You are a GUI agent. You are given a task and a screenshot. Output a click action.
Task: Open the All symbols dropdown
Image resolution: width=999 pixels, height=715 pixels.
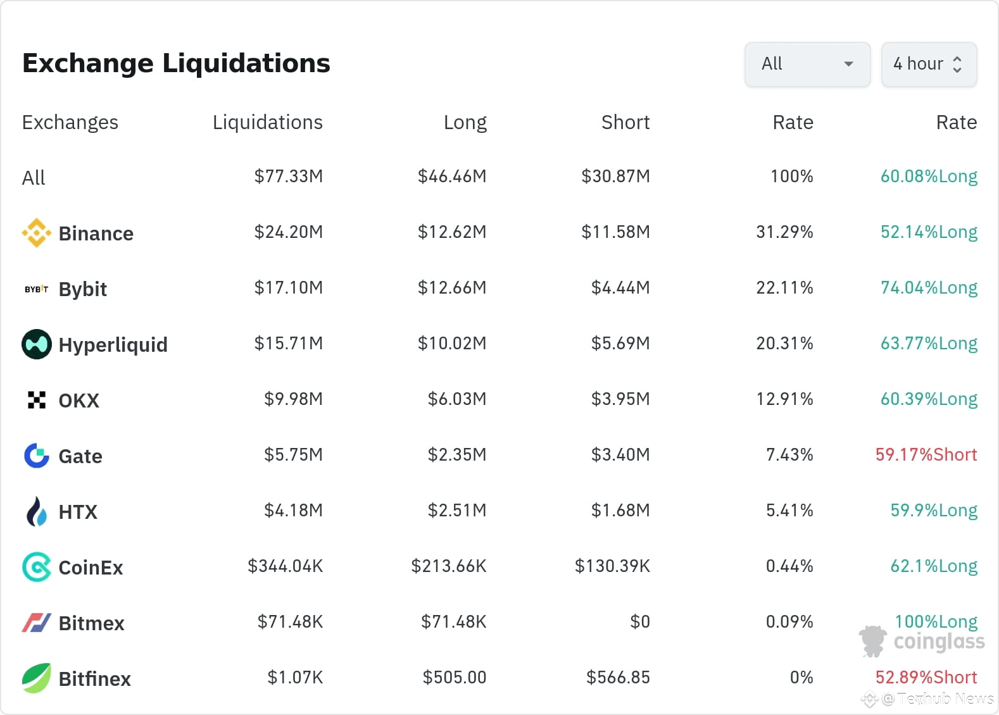coord(807,64)
